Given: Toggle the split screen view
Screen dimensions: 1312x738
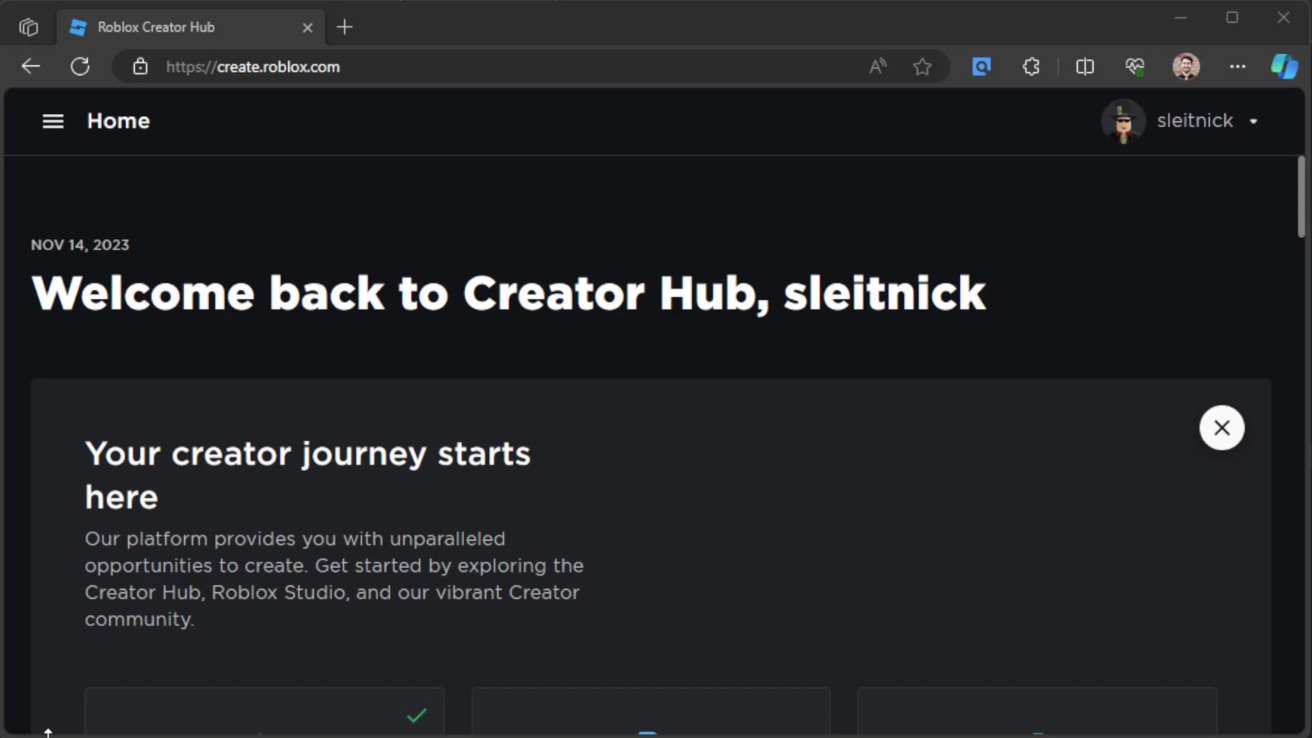Looking at the screenshot, I should point(1084,66).
